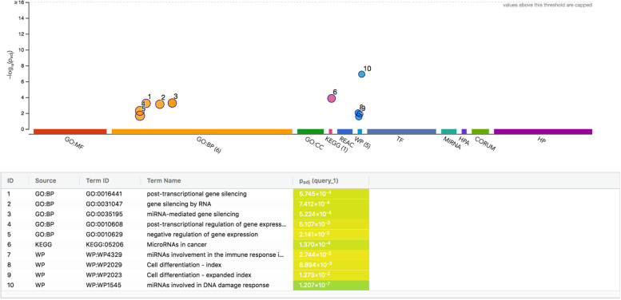Click the MIRNA source bar segment
This screenshot has width=621, height=300.
448,132
